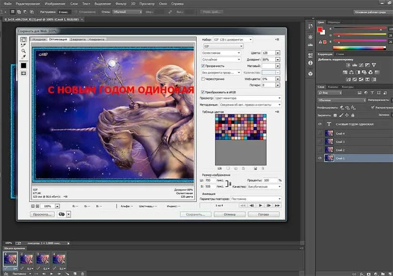Viewport: 393px width, 276px height.
Task: Open the Просмотр Цвет монитора dropdown
Action: click(248, 98)
